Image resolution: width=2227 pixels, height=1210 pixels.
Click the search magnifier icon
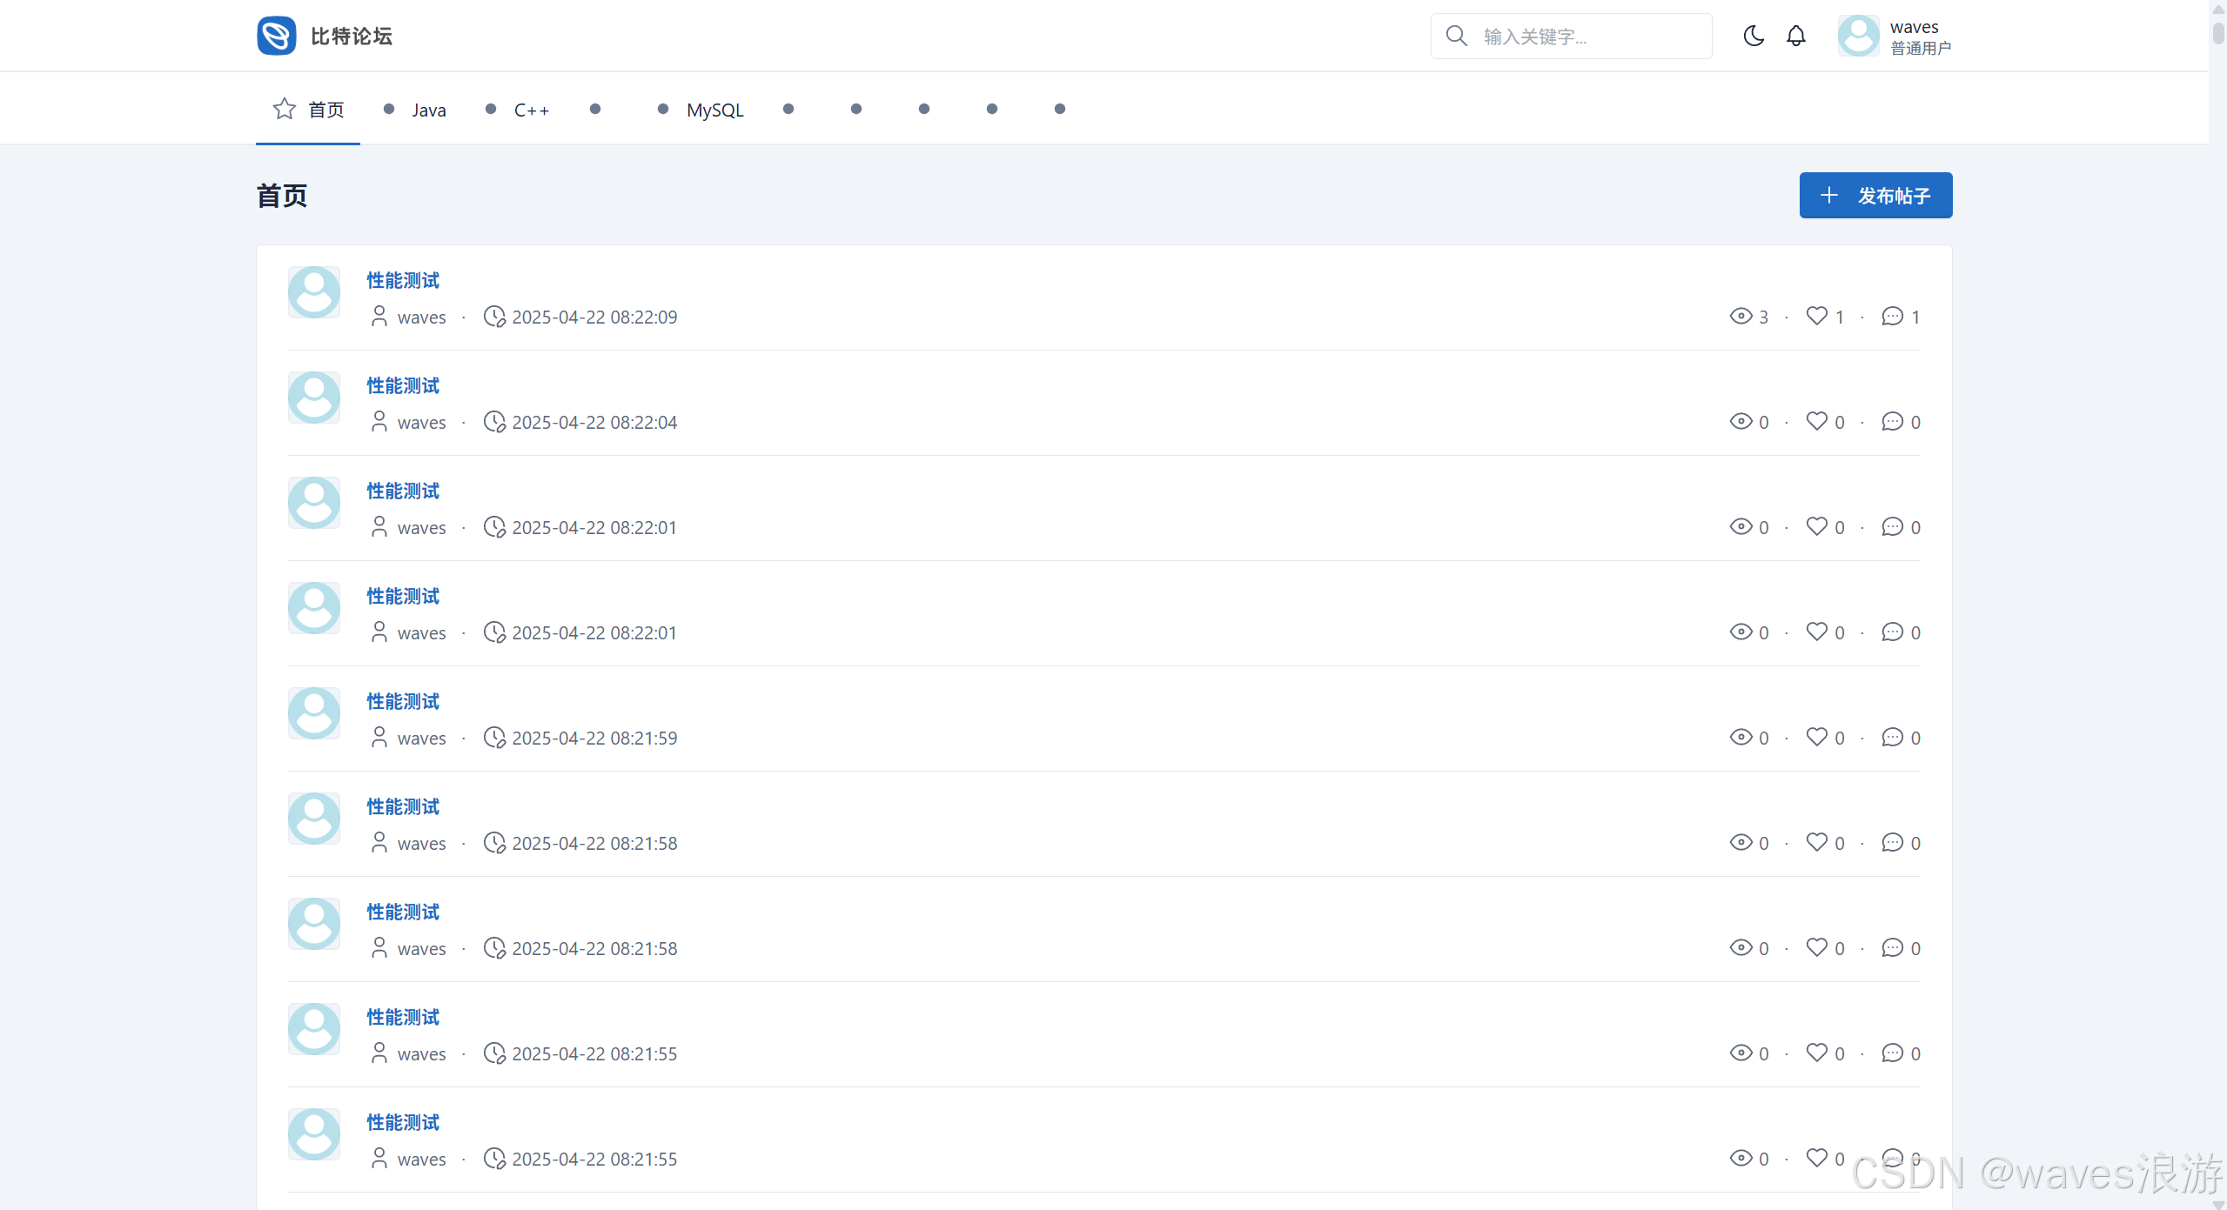1456,36
